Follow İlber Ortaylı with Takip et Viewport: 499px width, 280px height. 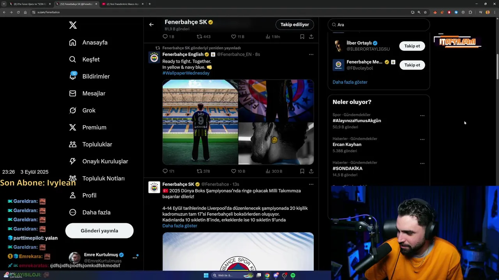point(412,46)
